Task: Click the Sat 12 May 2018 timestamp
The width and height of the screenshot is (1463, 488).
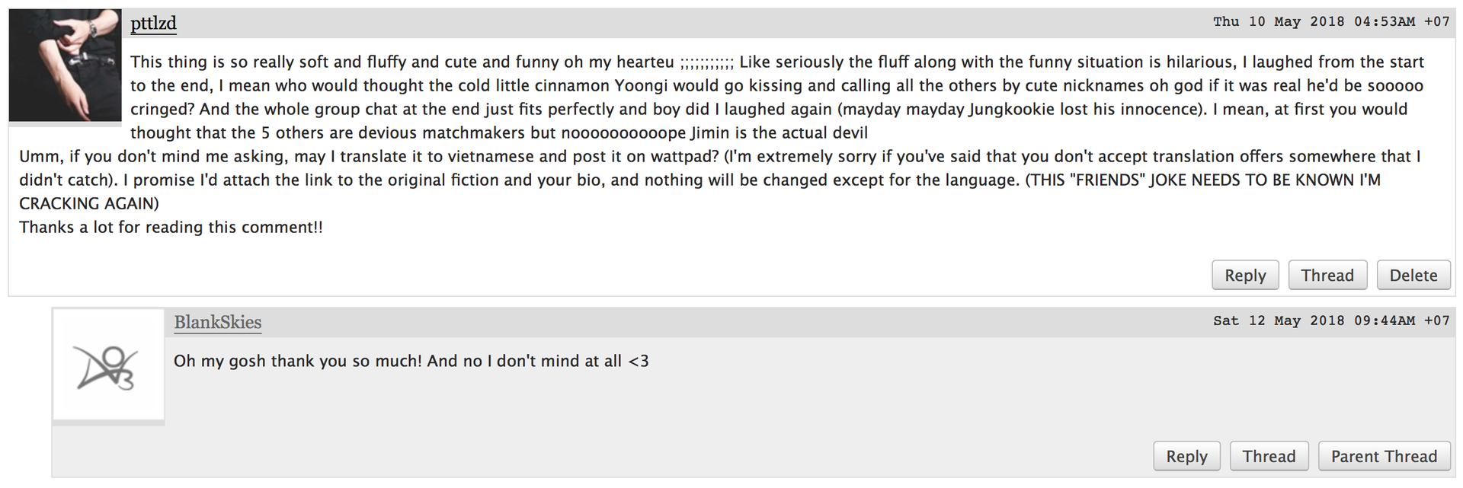Action: pyautogui.click(x=1331, y=321)
